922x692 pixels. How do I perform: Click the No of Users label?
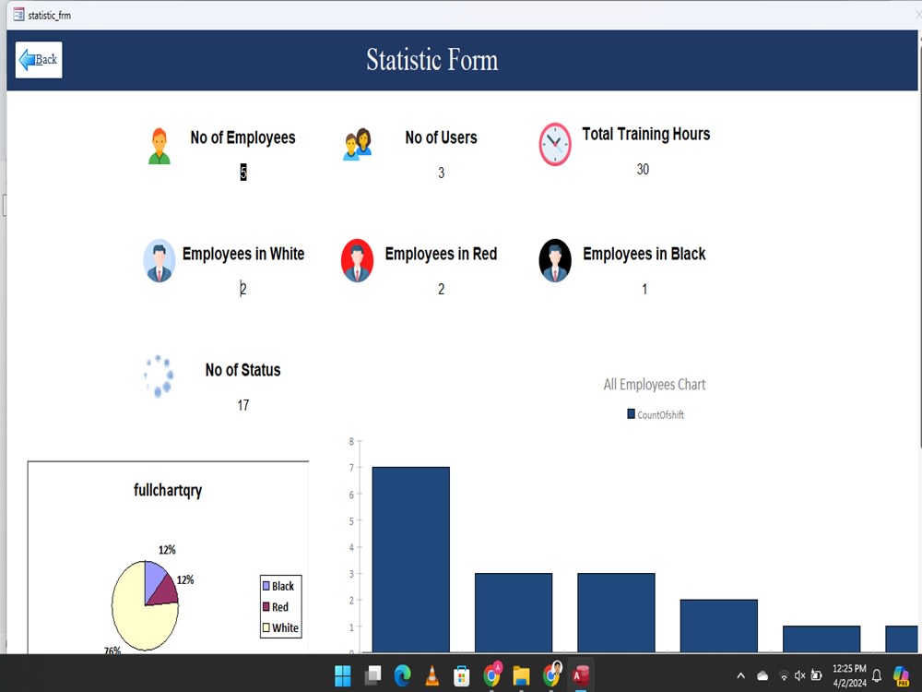441,137
